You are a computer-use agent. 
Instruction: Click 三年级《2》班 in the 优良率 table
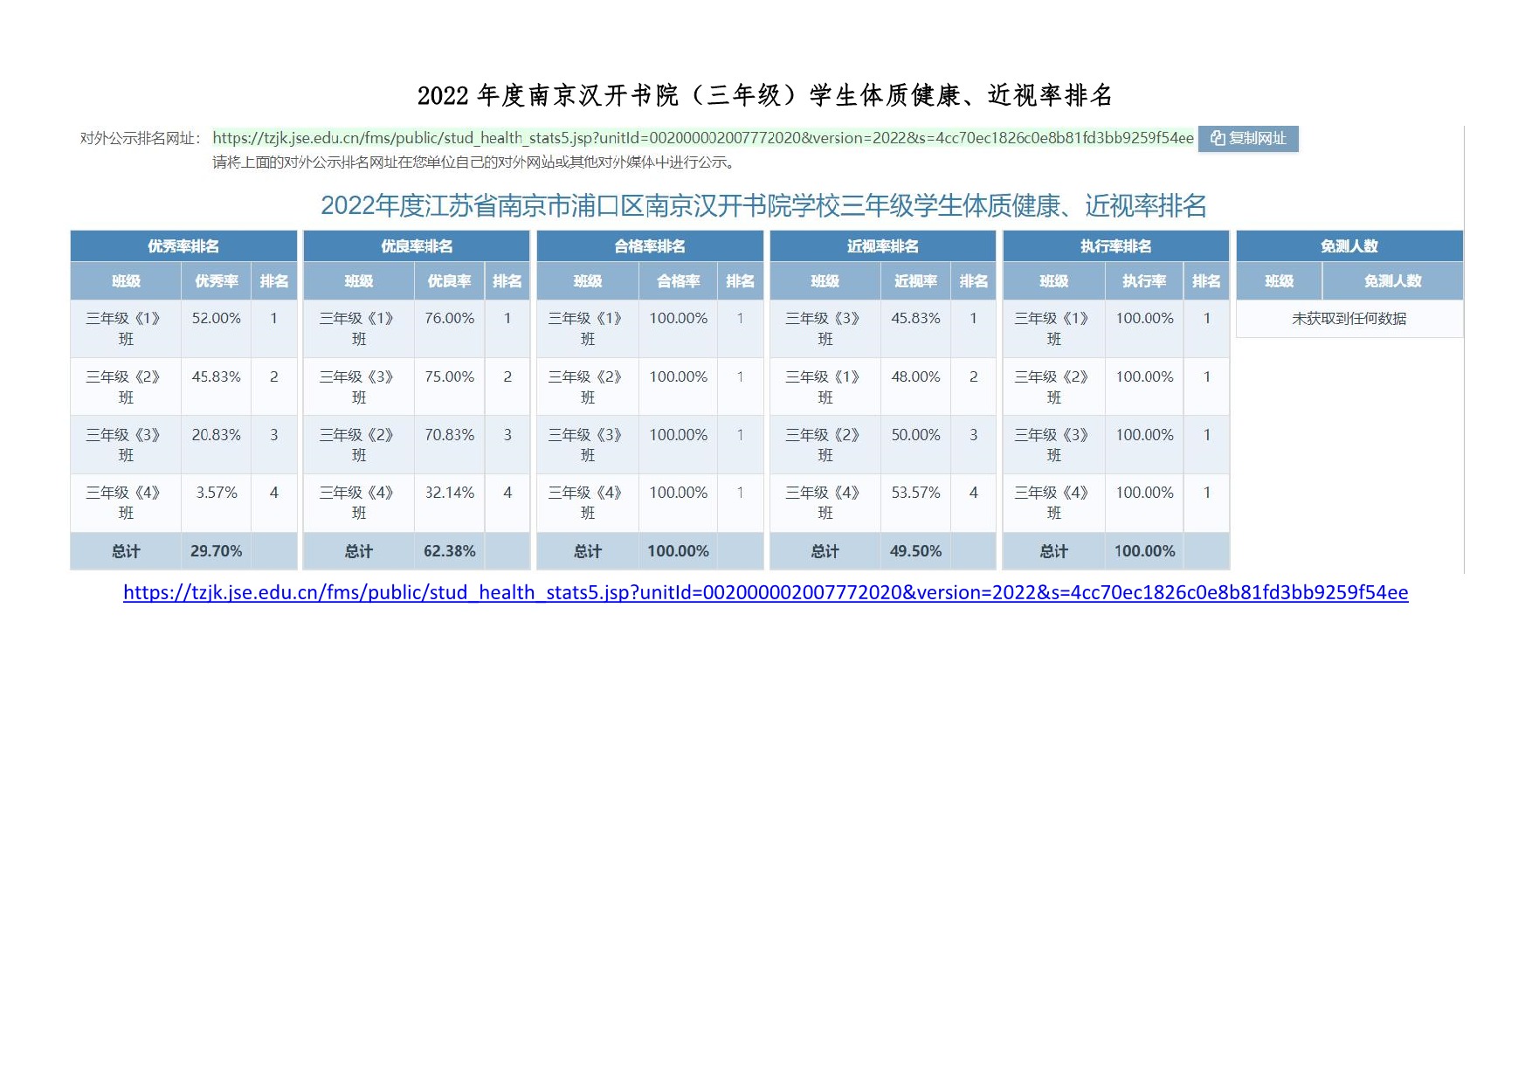[359, 445]
